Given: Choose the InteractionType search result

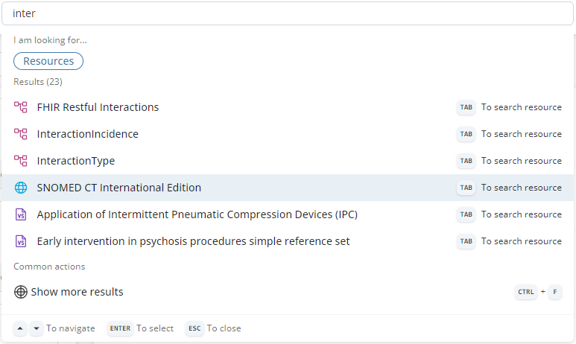Looking at the screenshot, I should [75, 161].
